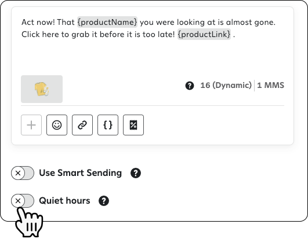The image size is (308, 239).
Task: Add a discount code with percent icon
Action: tap(133, 125)
